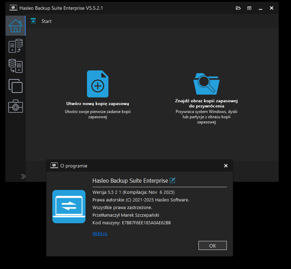The image size is (291, 269).
Task: Click the small home icon beside Start
Action: click(x=33, y=21)
